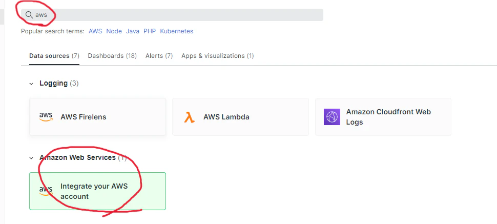Select the PHP popular search term
This screenshot has height=224, width=497.
click(150, 31)
